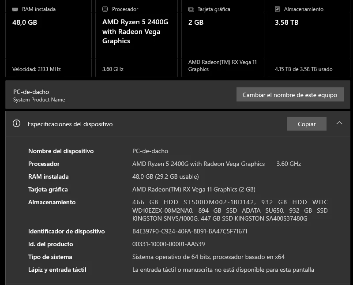Click the RAM instalada memory icon
The height and width of the screenshot is (285, 353).
coord(15,9)
